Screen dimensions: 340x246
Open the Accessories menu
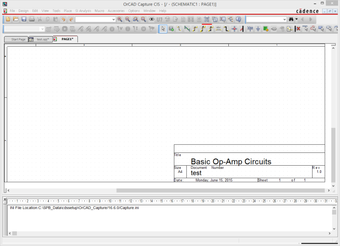[116, 10]
